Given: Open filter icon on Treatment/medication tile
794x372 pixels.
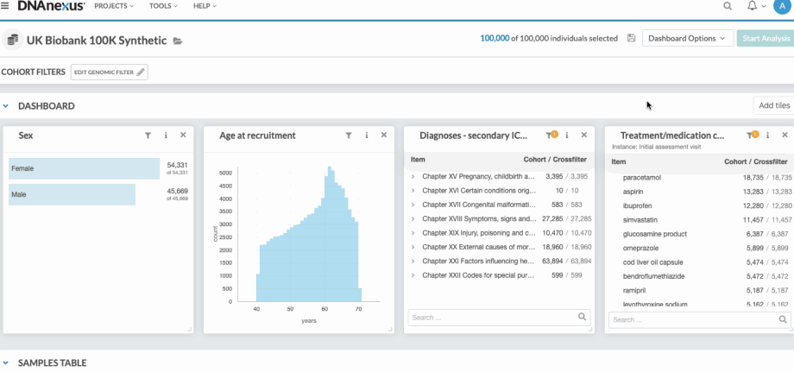Looking at the screenshot, I should [x=752, y=136].
